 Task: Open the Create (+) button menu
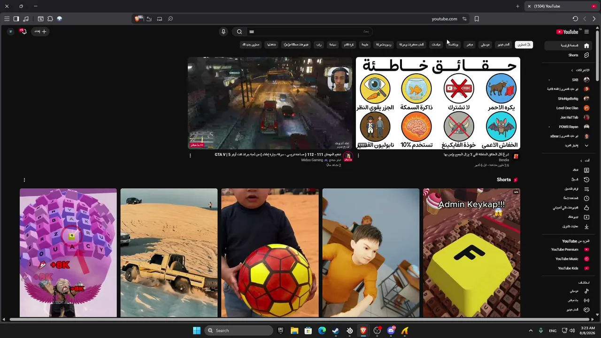pyautogui.click(x=40, y=31)
